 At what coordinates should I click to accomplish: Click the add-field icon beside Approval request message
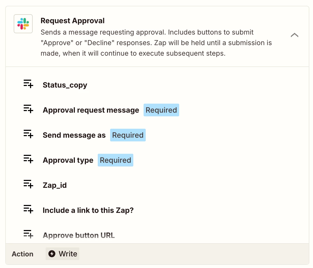click(28, 109)
